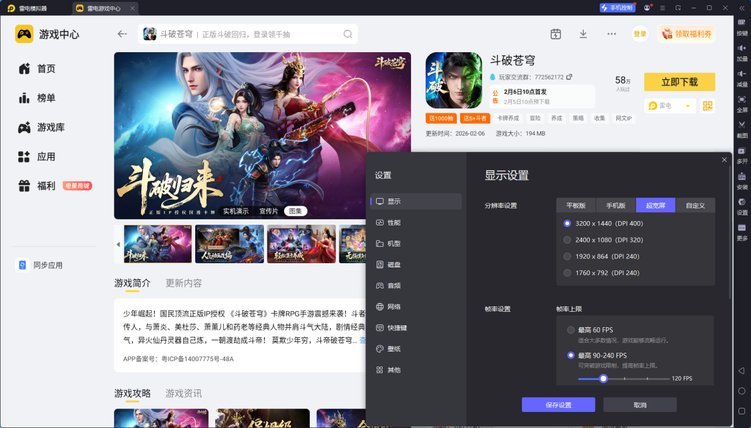Select the 1760 x 792 resolution option
The width and height of the screenshot is (751, 428).
(x=602, y=273)
